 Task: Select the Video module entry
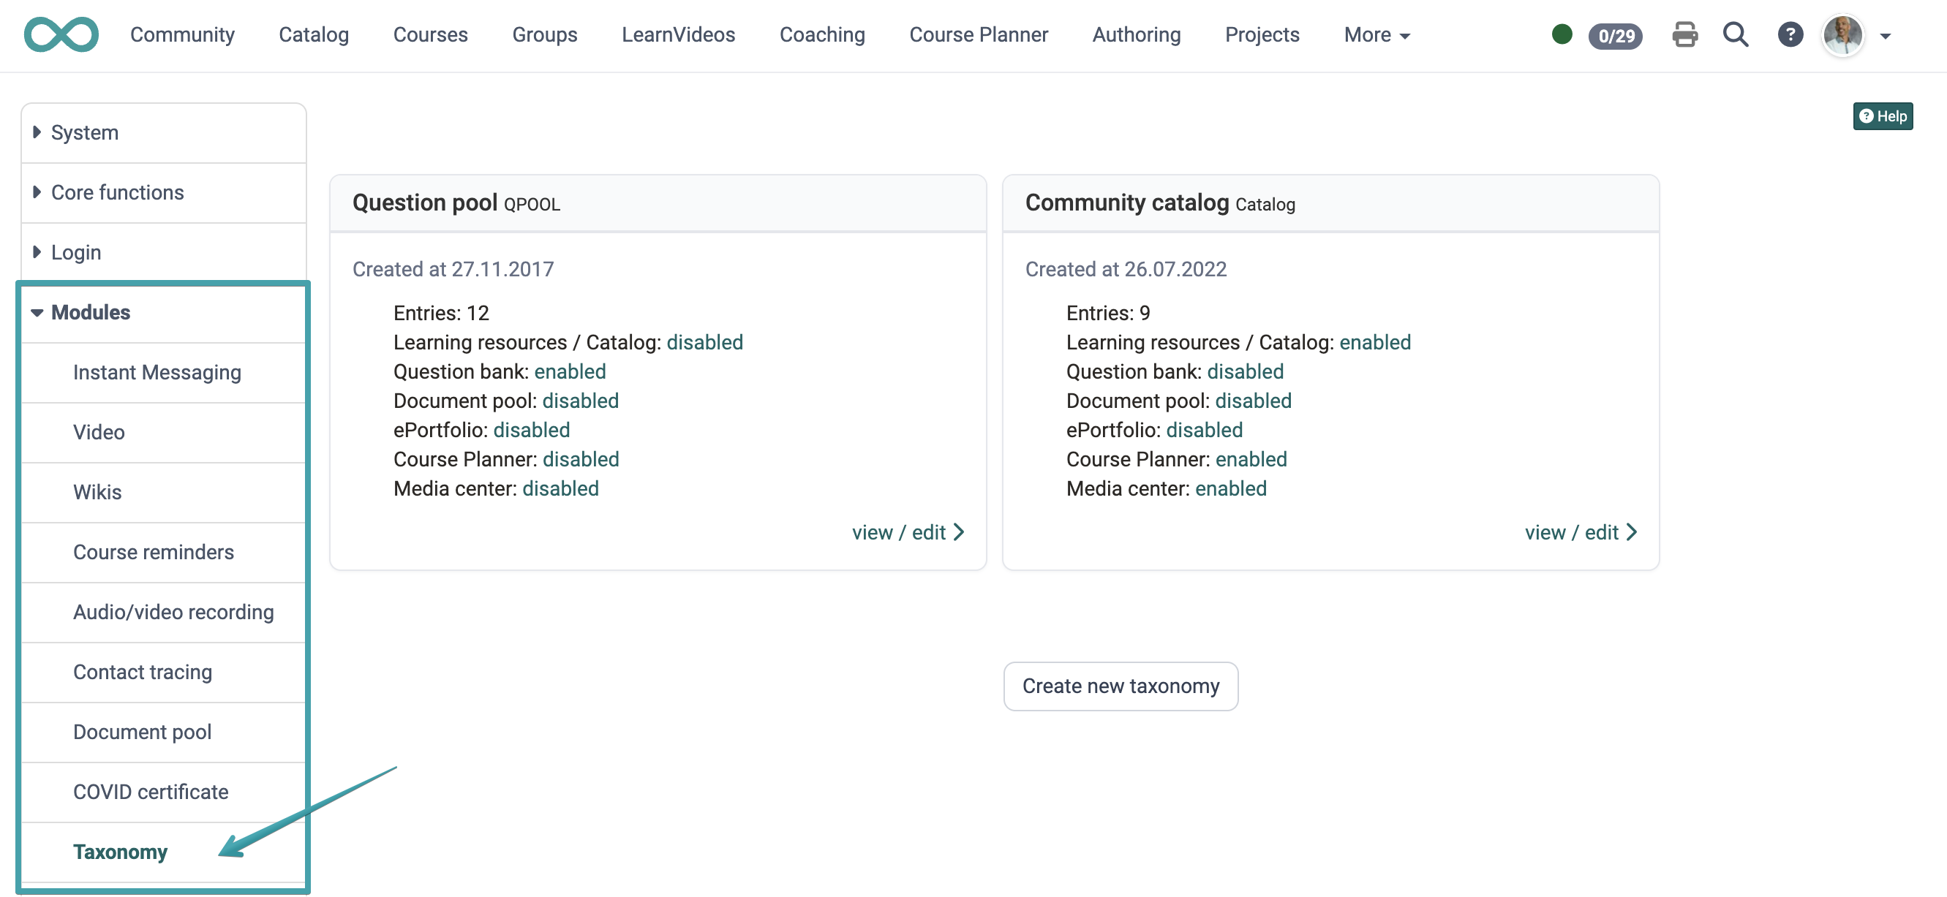pos(163,432)
